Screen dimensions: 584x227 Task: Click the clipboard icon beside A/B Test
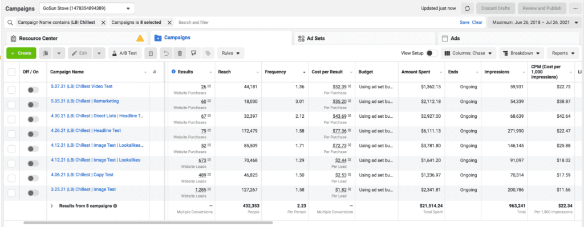tap(151, 53)
